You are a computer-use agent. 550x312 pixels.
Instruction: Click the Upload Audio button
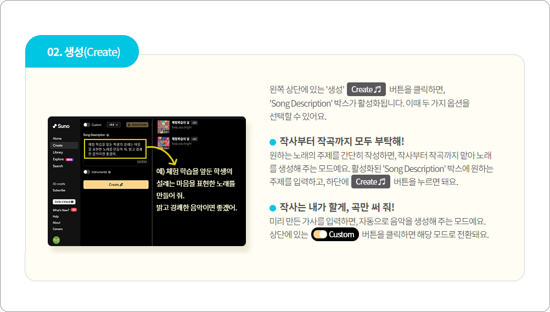click(137, 125)
